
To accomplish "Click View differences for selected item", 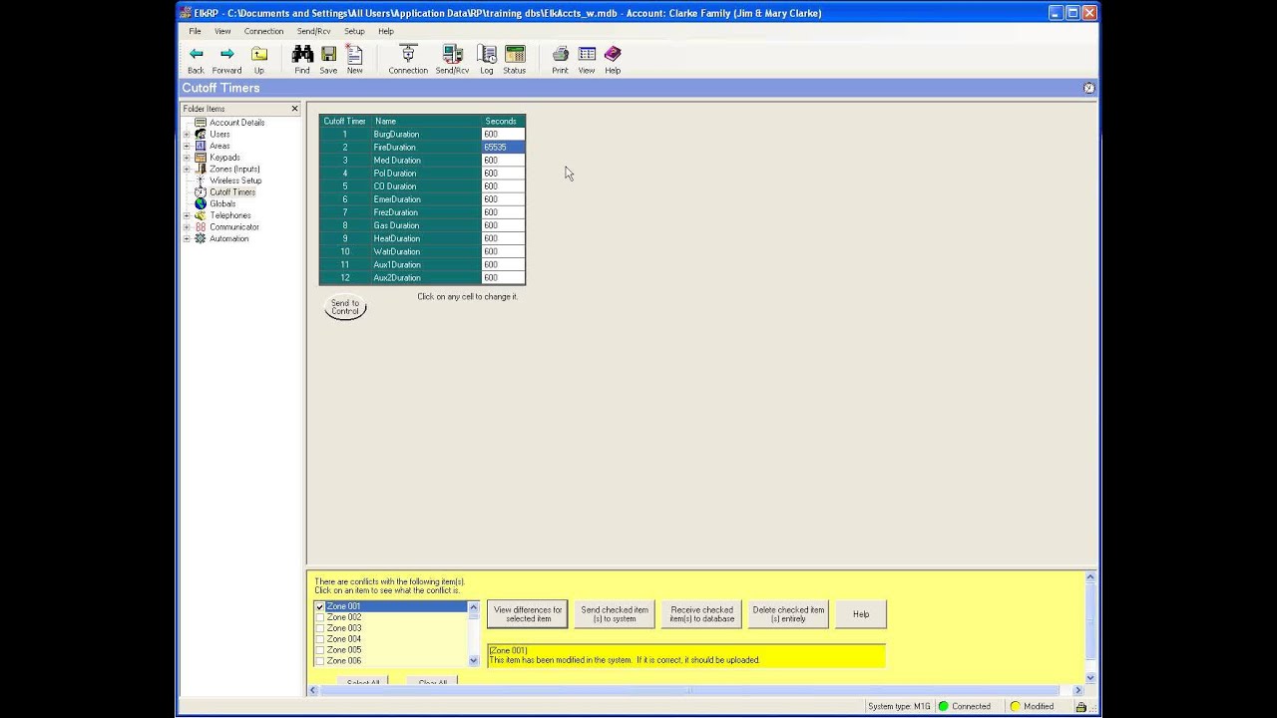I will (x=528, y=614).
